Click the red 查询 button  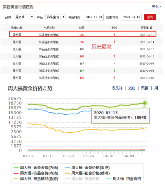coord(150,17)
